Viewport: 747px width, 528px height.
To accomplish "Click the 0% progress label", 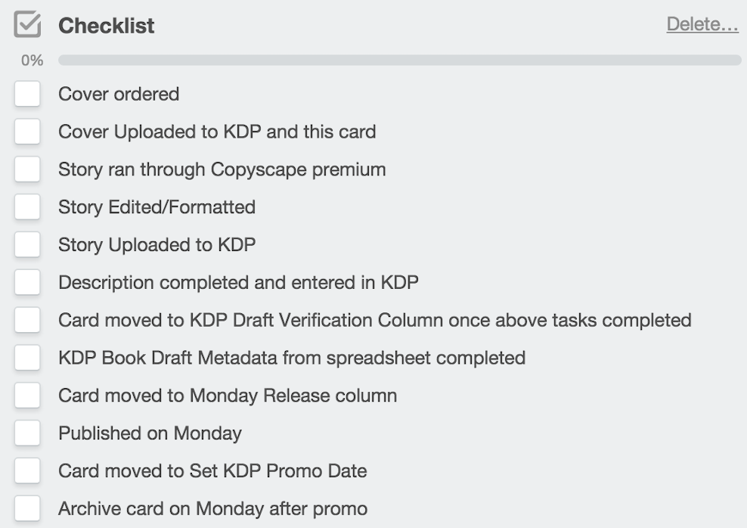I will (32, 61).
